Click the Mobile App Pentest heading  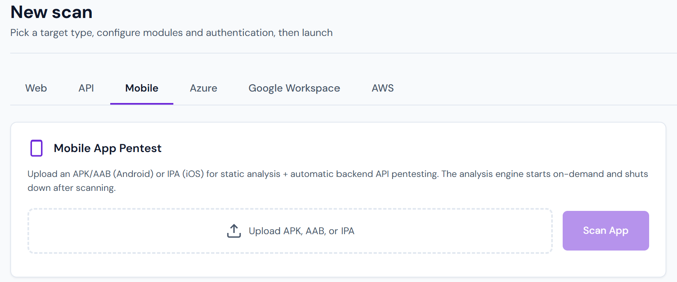point(108,148)
